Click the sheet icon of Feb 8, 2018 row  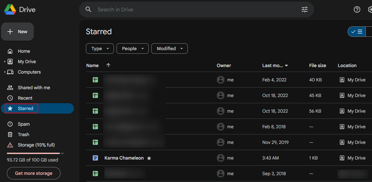coord(95,127)
